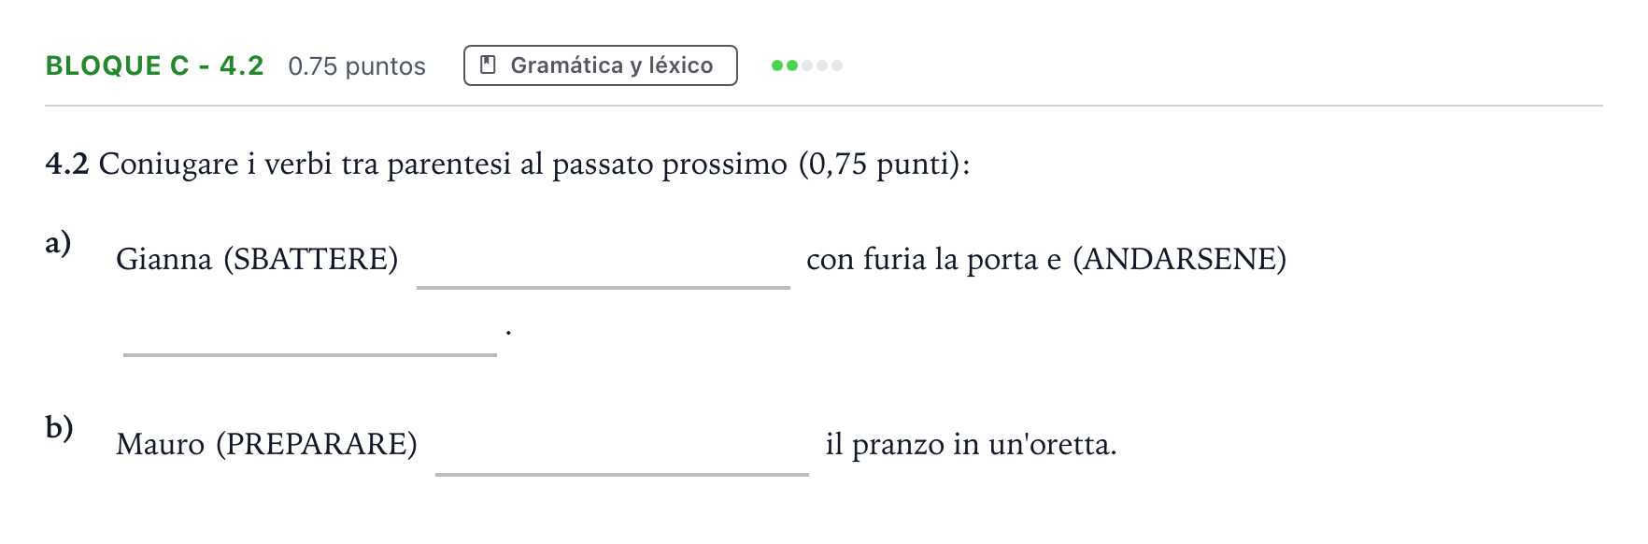Select the third grey difficulty dot
This screenshot has height=544, width=1648.
[x=807, y=65]
